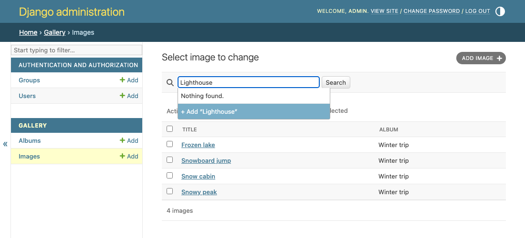Image resolution: width=525 pixels, height=238 pixels.
Task: Click the Winter trip cell in Snowy peak row
Action: point(393,192)
